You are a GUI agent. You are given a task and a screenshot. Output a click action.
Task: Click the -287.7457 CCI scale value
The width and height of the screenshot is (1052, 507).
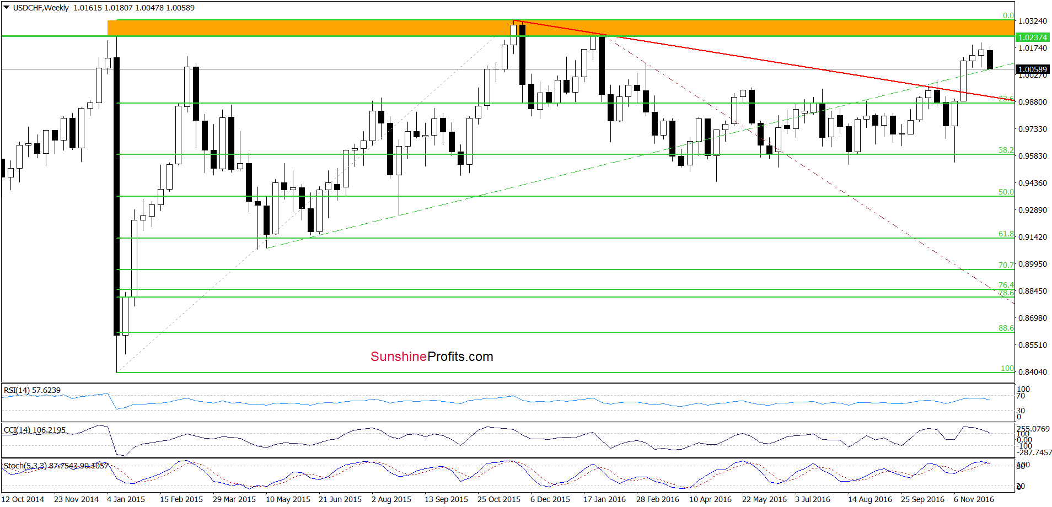1034,452
